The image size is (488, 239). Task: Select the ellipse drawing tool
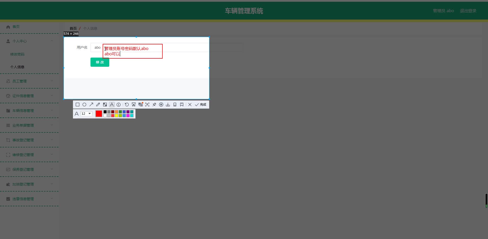84,105
